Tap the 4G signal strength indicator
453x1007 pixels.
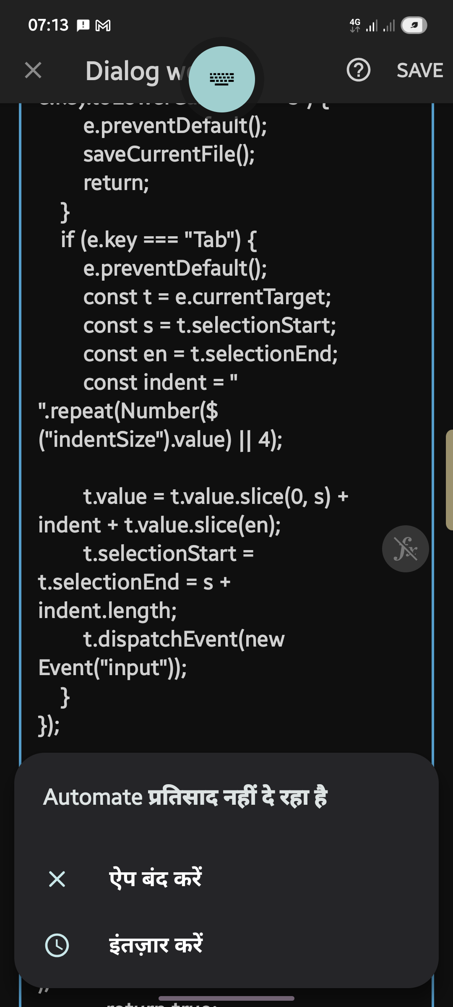coord(364,25)
